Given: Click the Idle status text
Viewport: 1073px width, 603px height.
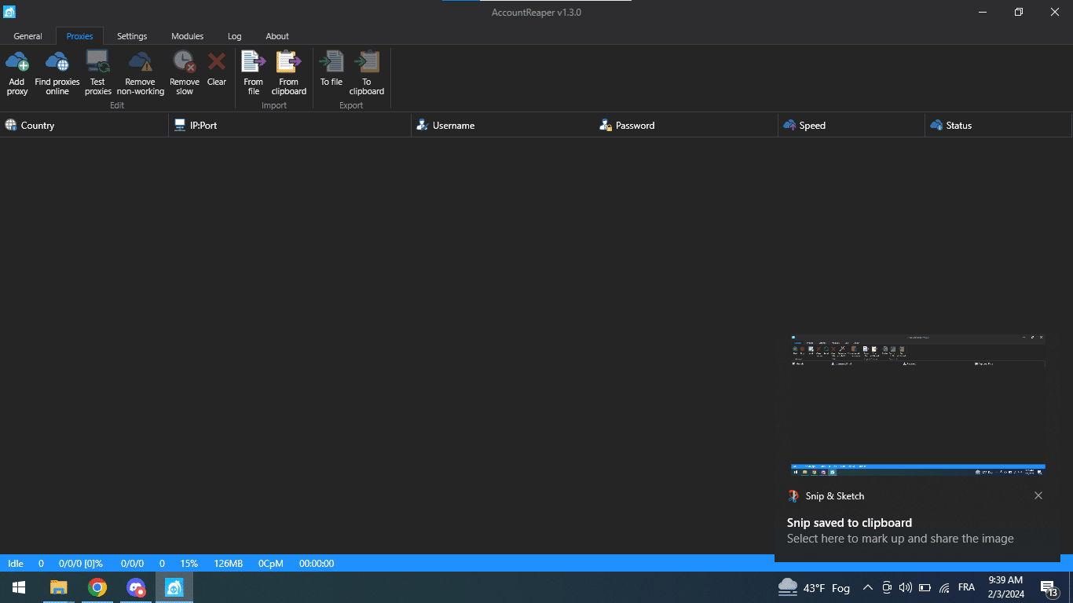Looking at the screenshot, I should [x=16, y=564].
